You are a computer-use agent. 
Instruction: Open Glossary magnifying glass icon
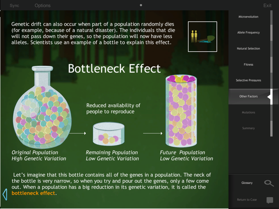click(269, 183)
